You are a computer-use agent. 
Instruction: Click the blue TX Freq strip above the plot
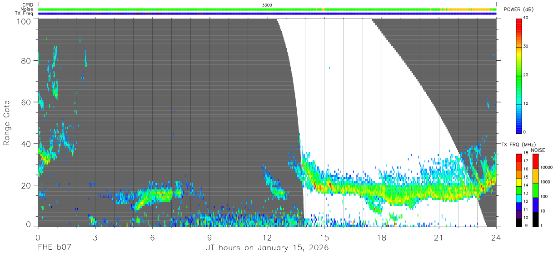point(267,14)
